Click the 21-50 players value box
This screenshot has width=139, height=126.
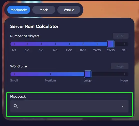click(121, 36)
